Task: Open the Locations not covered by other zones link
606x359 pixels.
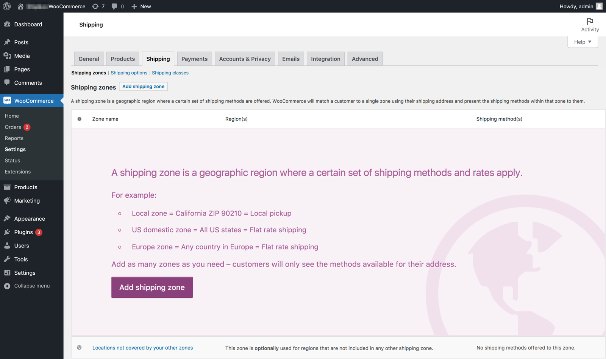Action: coord(142,348)
